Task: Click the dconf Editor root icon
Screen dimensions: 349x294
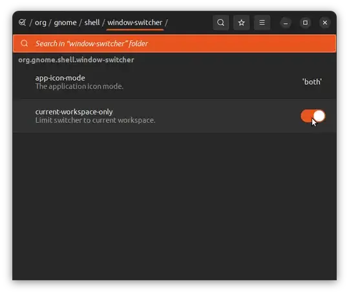Action: click(22, 23)
